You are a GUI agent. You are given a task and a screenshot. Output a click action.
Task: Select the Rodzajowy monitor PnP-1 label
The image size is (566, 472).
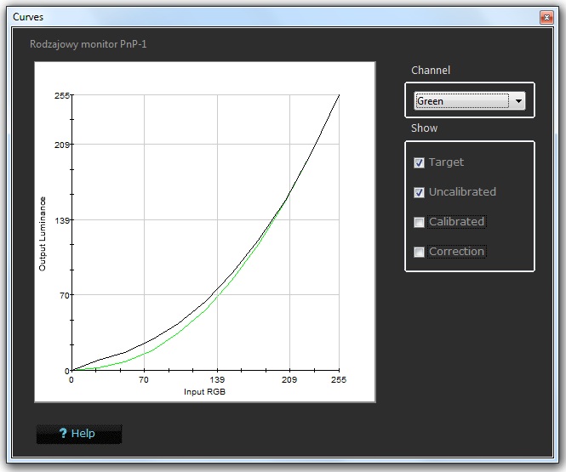[x=89, y=44]
